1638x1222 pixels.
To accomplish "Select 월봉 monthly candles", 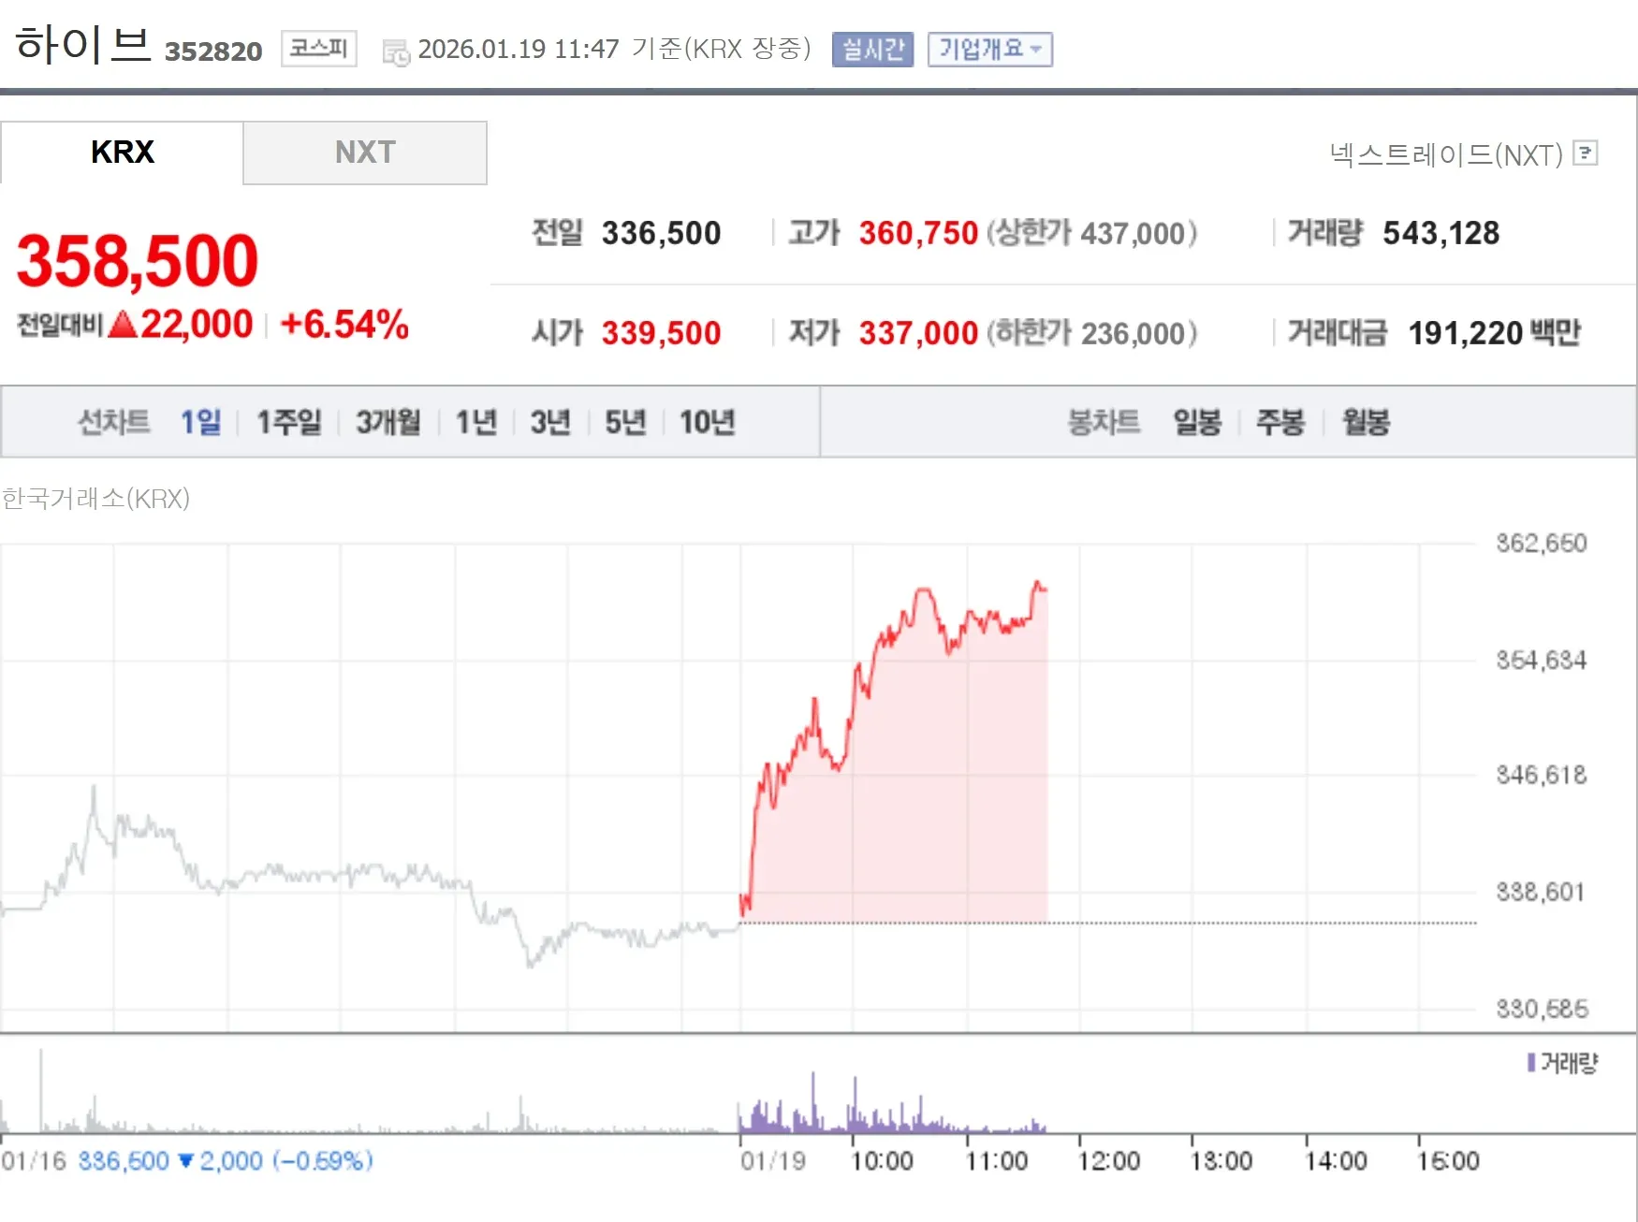I will (1365, 422).
